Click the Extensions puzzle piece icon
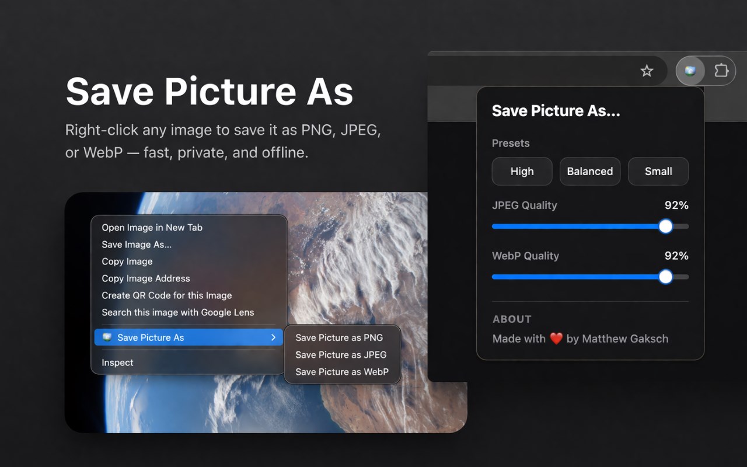The height and width of the screenshot is (467, 747). point(721,71)
